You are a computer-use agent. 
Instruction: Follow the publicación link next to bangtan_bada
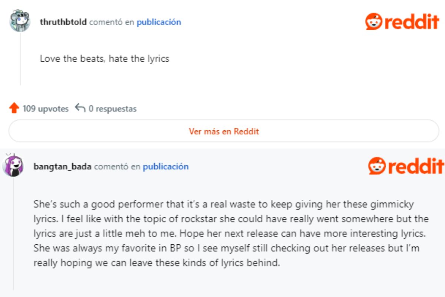tap(165, 167)
